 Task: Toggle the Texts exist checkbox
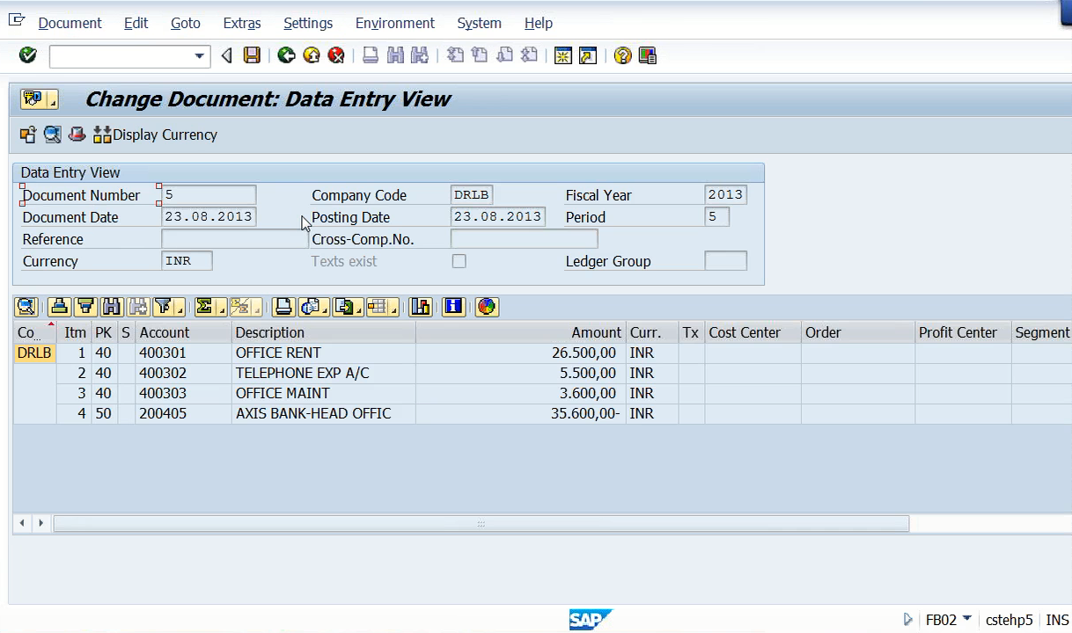[459, 261]
